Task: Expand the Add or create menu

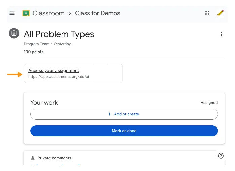Action: coord(124,114)
